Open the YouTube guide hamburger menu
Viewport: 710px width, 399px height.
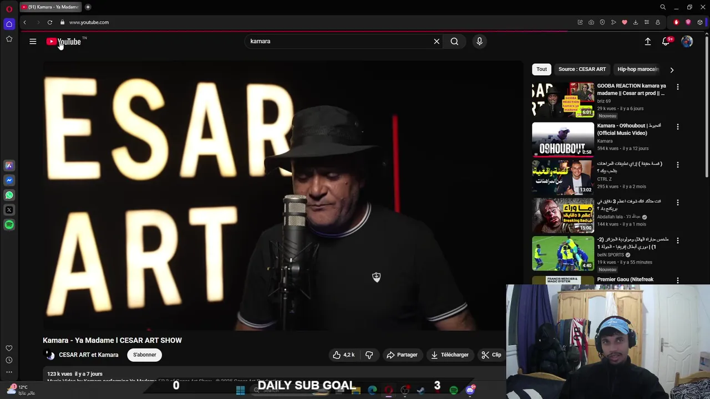click(x=33, y=42)
